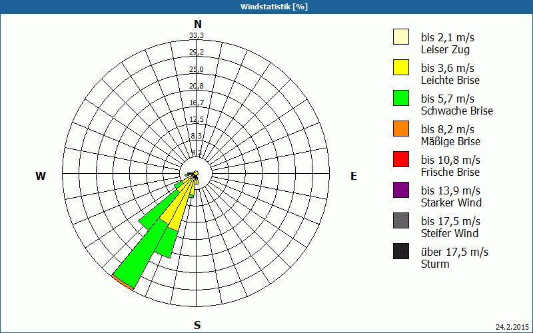Click the yellow Leichte Brise swatch

click(x=401, y=67)
